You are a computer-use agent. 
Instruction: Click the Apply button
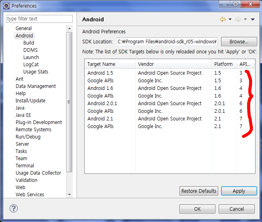[x=239, y=191]
